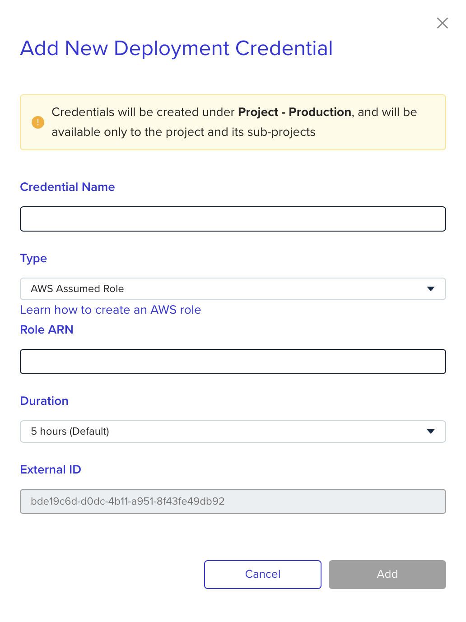The width and height of the screenshot is (466, 622).
Task: Click the read-only External ID value field
Action: pyautogui.click(x=233, y=501)
